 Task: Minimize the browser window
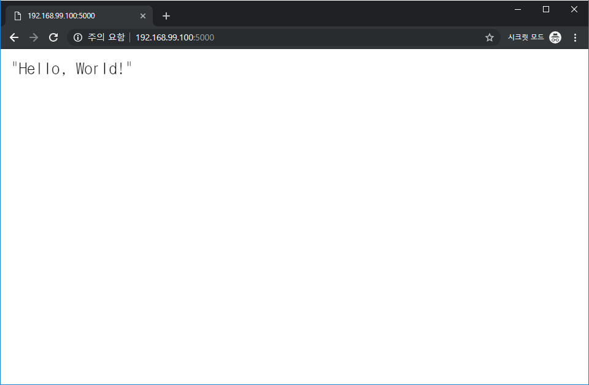[517, 9]
